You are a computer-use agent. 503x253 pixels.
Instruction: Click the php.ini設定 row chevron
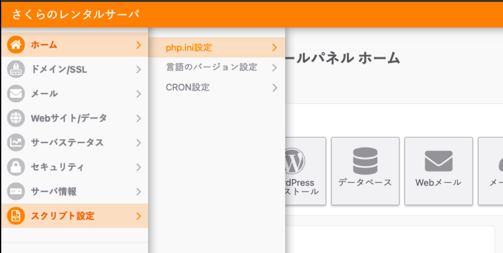point(274,48)
